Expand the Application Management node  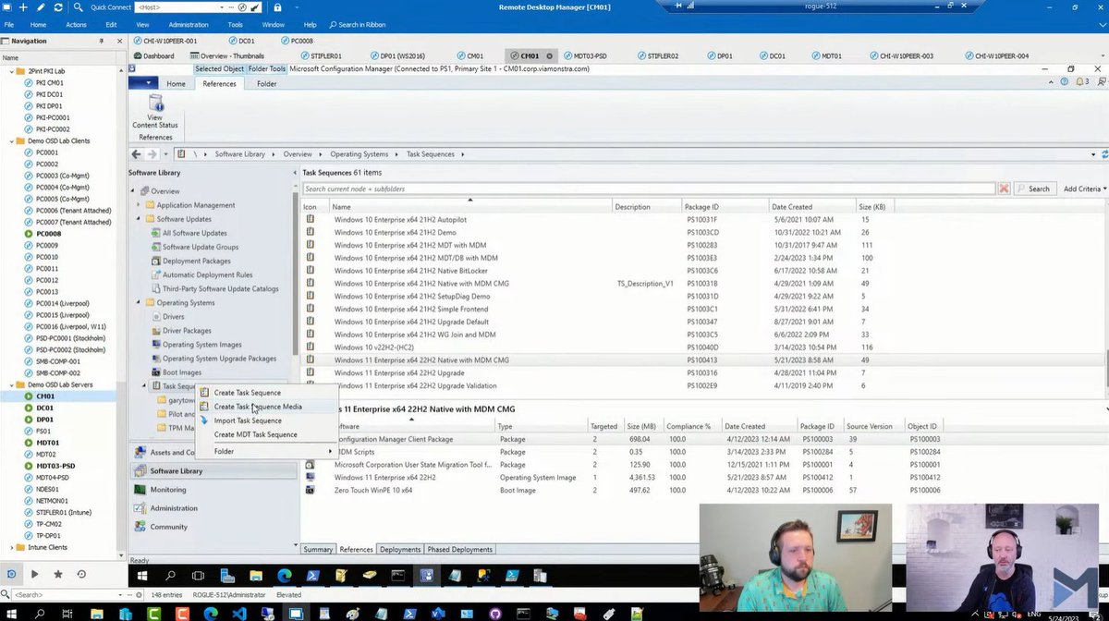point(139,205)
